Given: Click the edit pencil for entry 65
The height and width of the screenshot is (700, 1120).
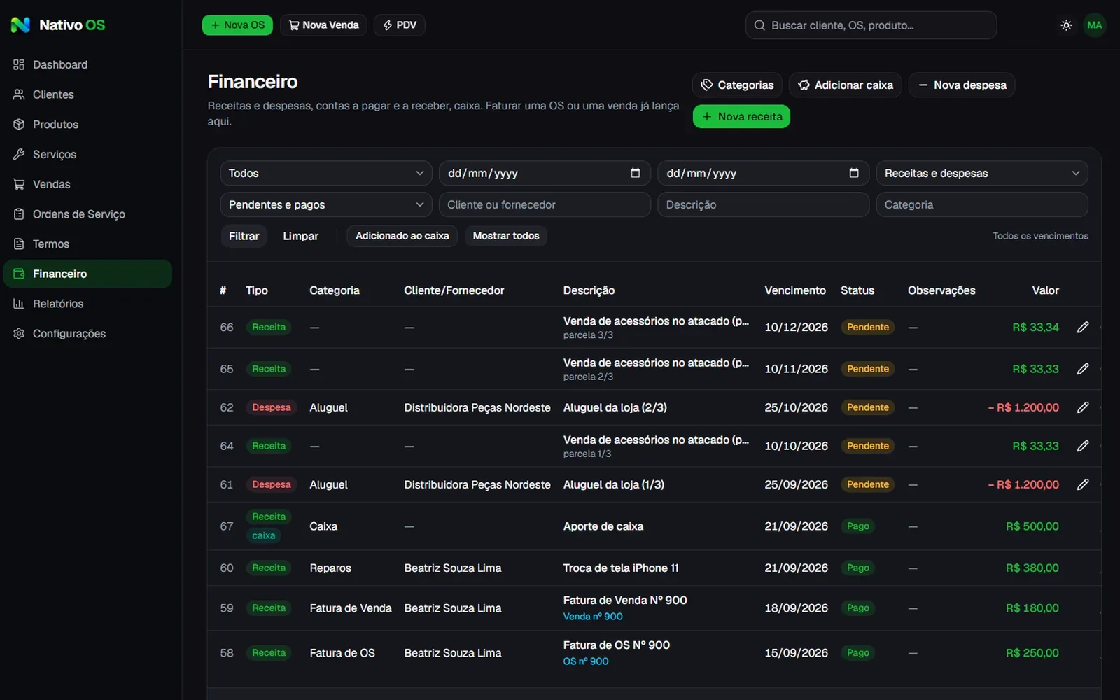Looking at the screenshot, I should point(1083,369).
